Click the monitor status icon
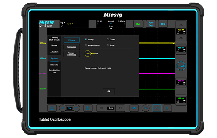 41,26
